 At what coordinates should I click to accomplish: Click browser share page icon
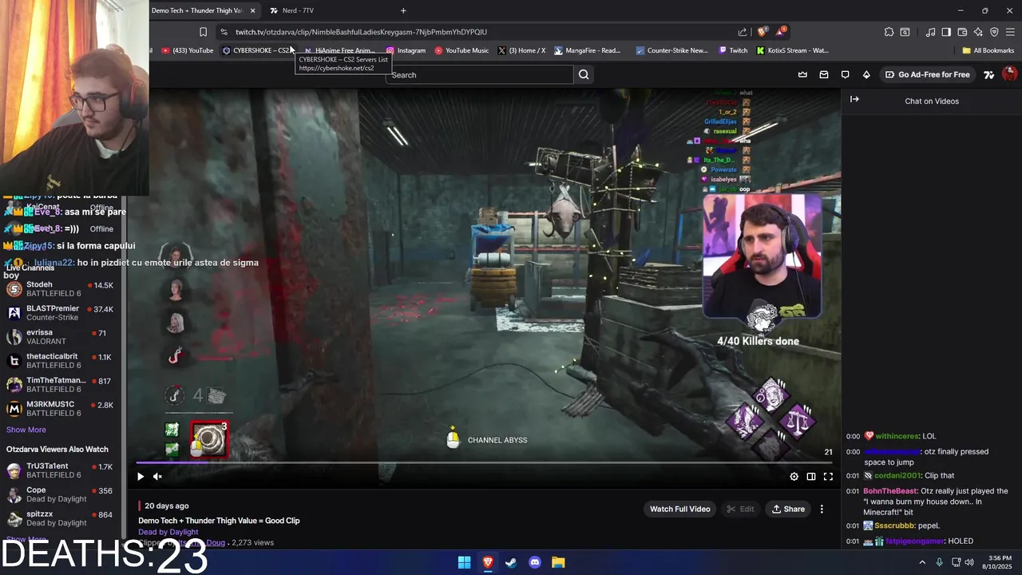743,32
